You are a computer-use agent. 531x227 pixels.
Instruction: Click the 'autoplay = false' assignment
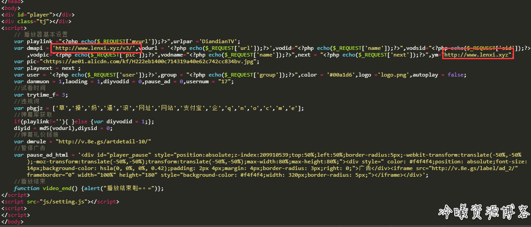click(438, 75)
